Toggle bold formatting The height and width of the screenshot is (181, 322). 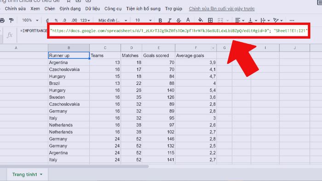[x=160, y=20]
